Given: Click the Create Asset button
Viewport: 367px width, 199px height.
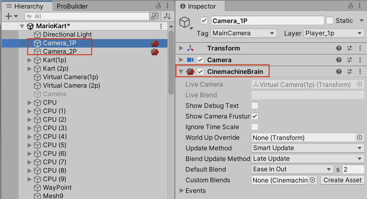Looking at the screenshot, I should tap(342, 180).
